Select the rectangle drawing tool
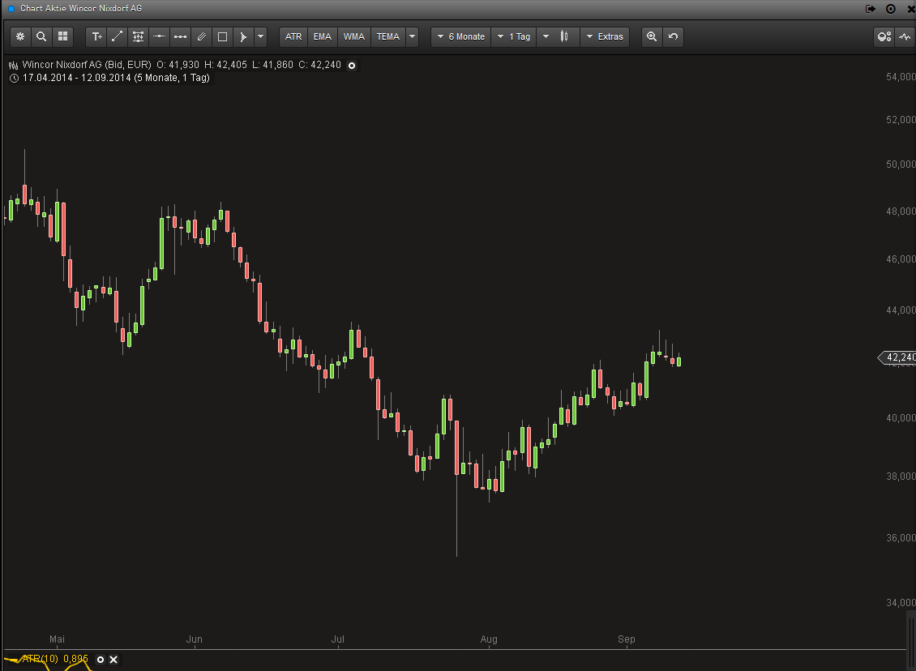This screenshot has height=671, width=916. click(x=222, y=36)
